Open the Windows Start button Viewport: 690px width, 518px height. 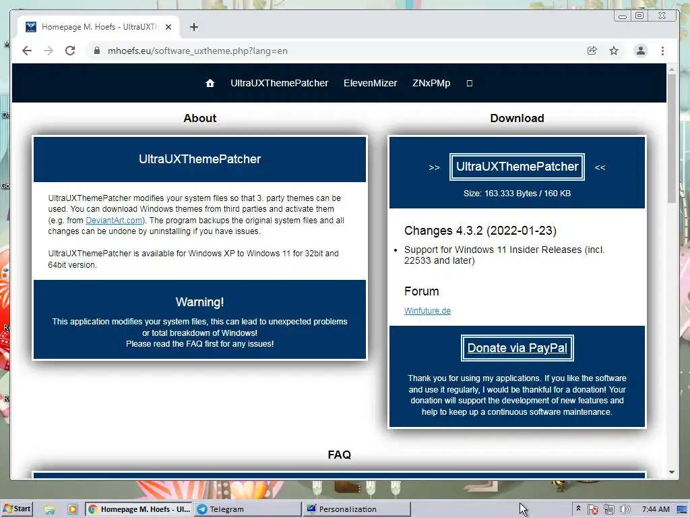pyautogui.click(x=17, y=509)
